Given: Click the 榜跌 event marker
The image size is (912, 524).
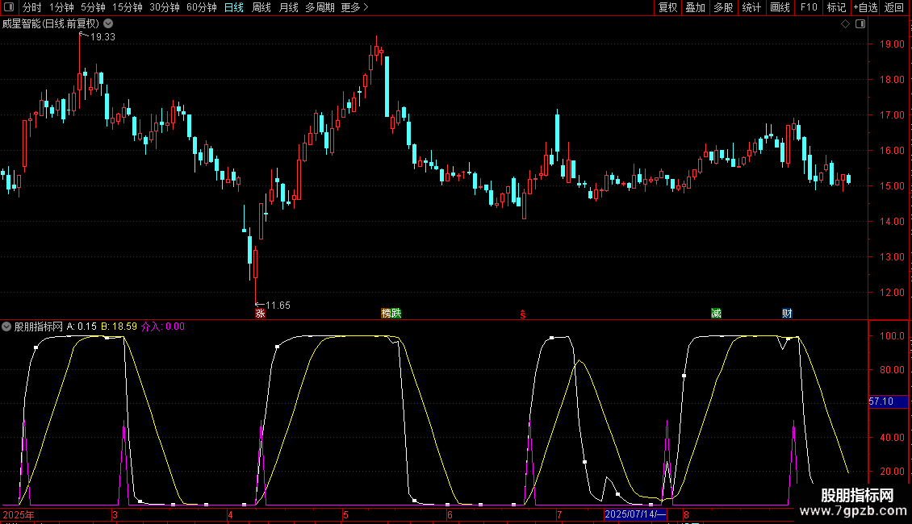Looking at the screenshot, I should click(x=391, y=314).
